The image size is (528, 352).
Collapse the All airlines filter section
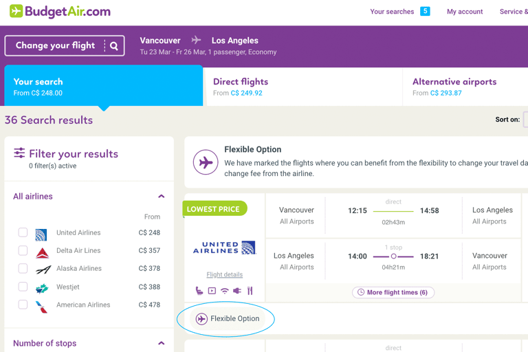(162, 197)
